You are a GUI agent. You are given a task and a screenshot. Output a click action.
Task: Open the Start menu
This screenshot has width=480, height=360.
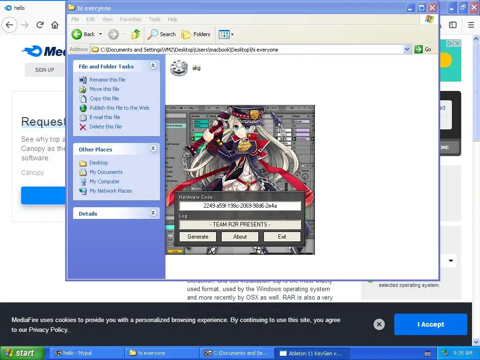(22, 353)
